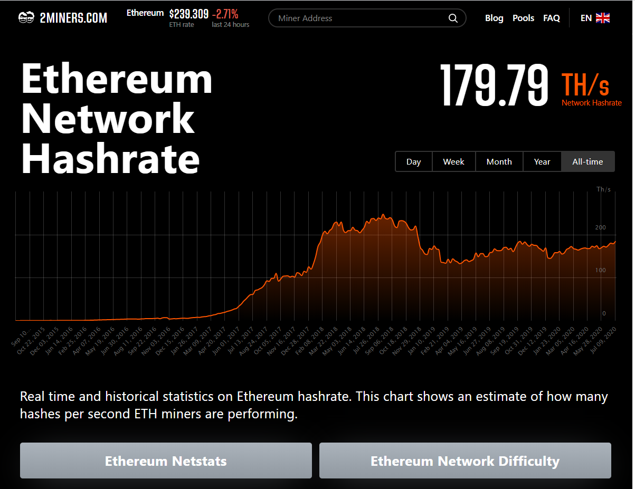Click the -2.71% change value

225,14
